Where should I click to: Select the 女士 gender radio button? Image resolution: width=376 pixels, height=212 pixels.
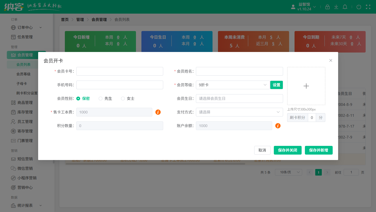coord(123,99)
